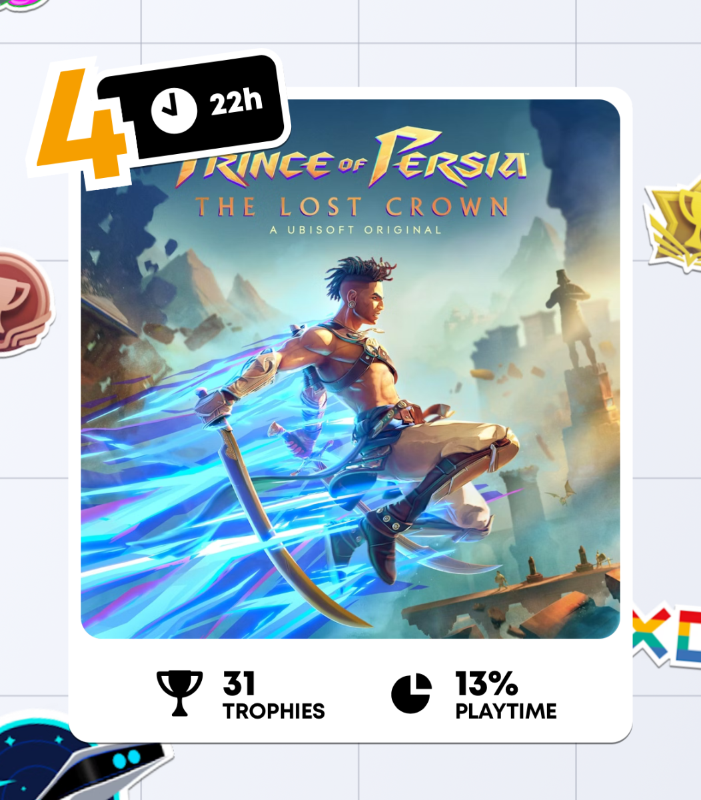Click the 13% Playtime stat
This screenshot has width=701, height=800.
click(x=474, y=694)
